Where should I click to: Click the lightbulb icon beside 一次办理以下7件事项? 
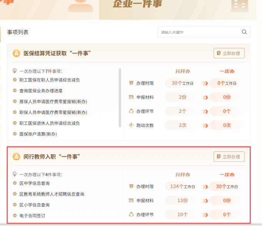point(15,71)
